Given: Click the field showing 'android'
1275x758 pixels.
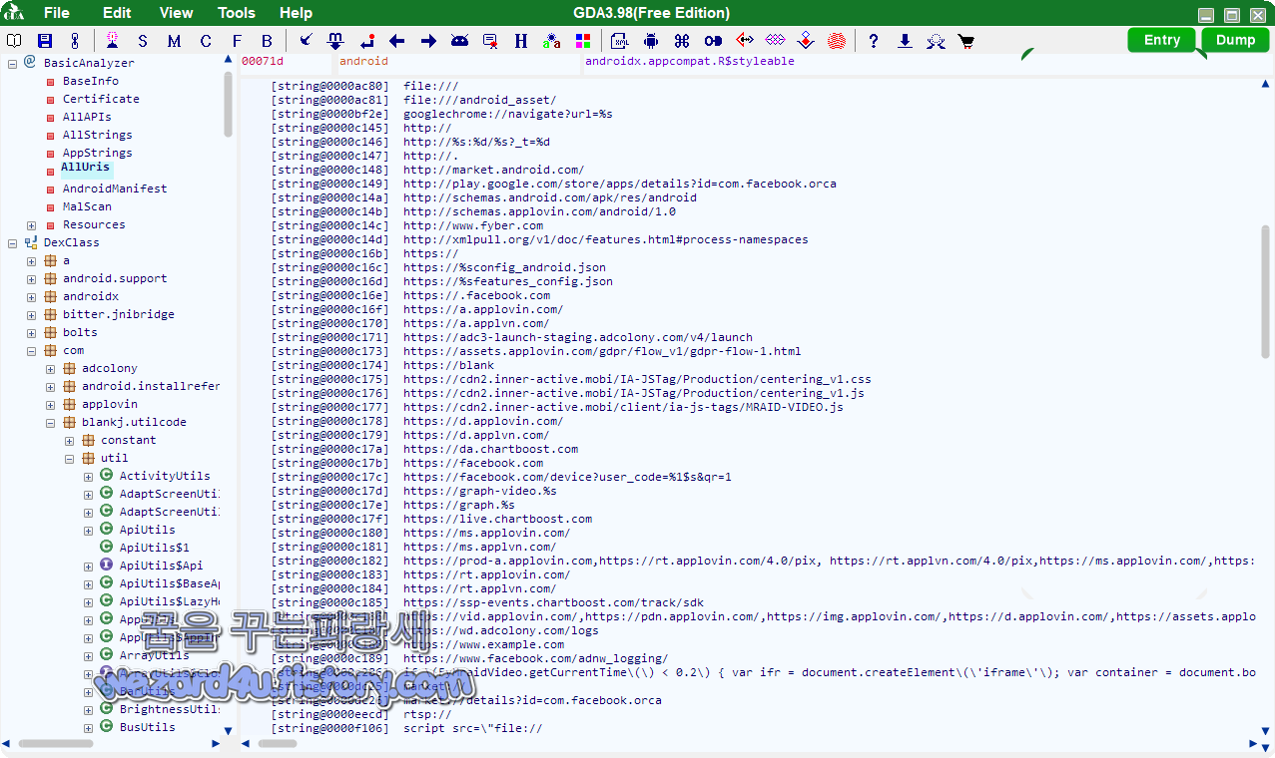Looking at the screenshot, I should pos(459,62).
